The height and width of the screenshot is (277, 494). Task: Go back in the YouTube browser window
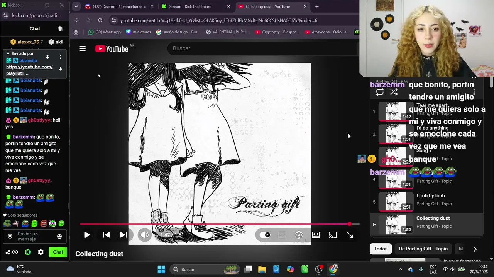pos(77,20)
